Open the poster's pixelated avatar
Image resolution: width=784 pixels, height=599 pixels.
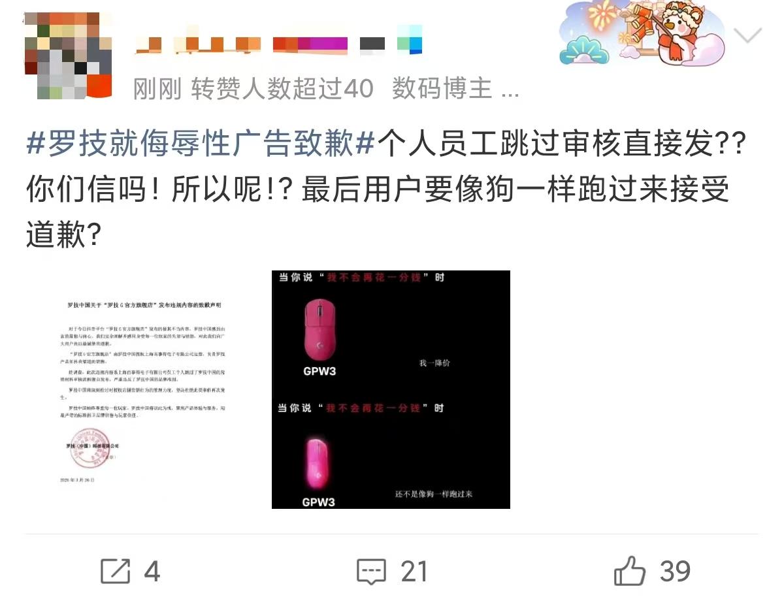tap(68, 56)
